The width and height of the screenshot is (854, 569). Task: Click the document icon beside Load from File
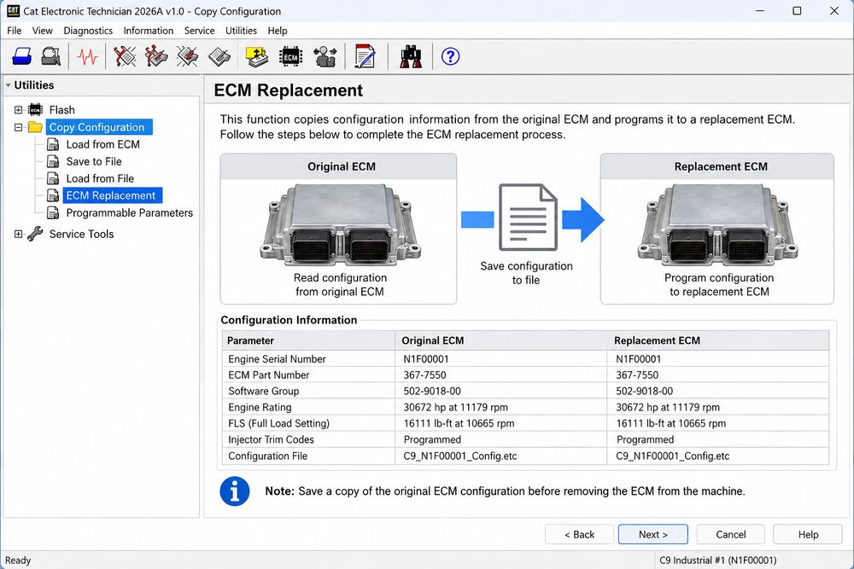click(x=53, y=178)
